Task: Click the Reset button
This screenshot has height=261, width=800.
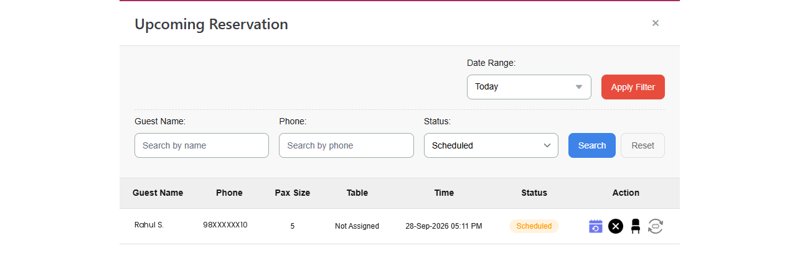Action: tap(643, 145)
